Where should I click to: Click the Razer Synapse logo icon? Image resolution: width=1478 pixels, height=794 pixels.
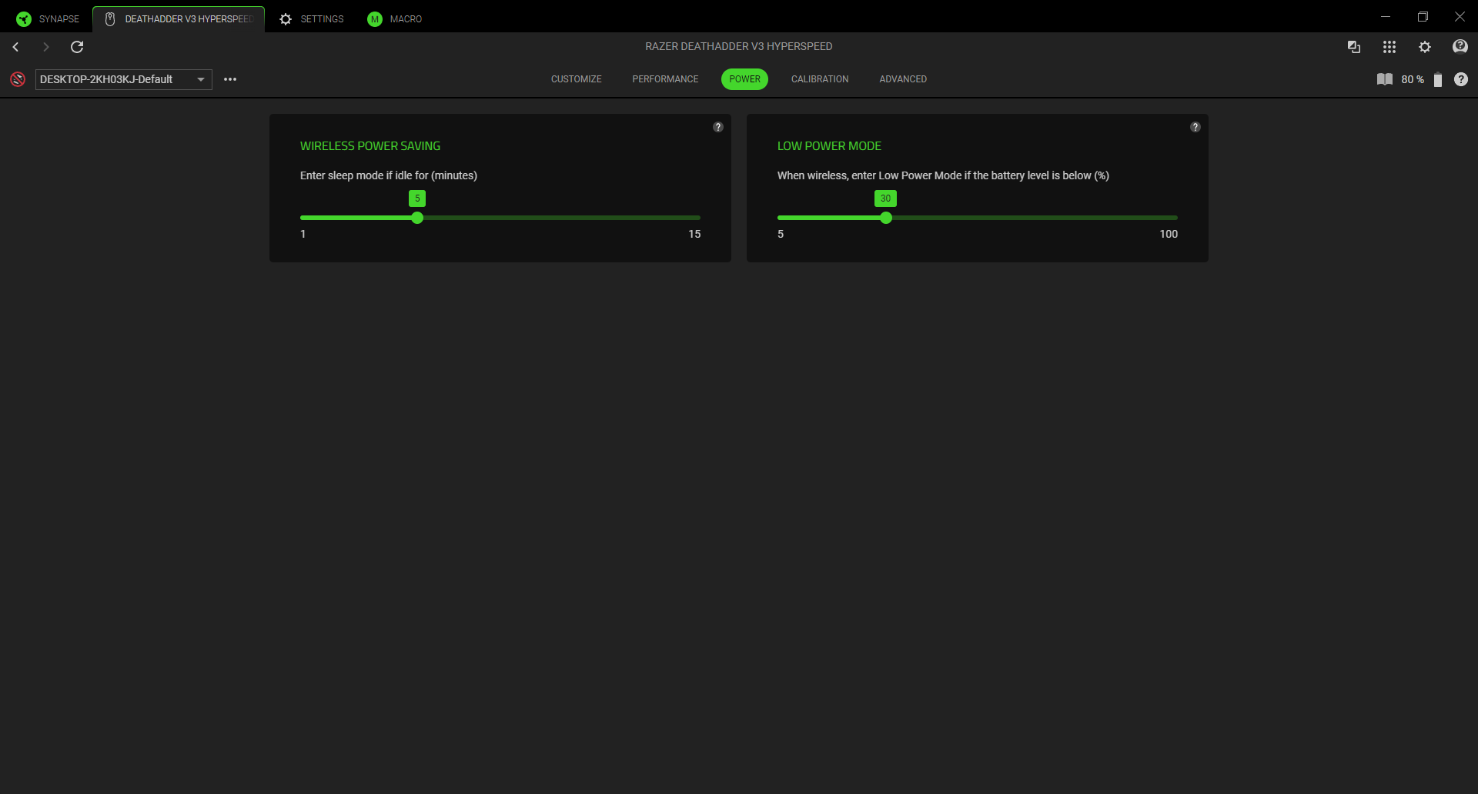24,19
